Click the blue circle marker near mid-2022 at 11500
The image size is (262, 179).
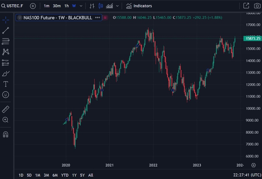point(173,90)
